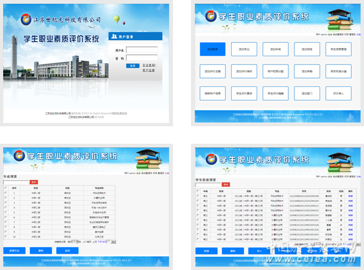Click the book stack icon on student info page
Image resolution: width=364 pixels, height=270 pixels.
point(340,162)
